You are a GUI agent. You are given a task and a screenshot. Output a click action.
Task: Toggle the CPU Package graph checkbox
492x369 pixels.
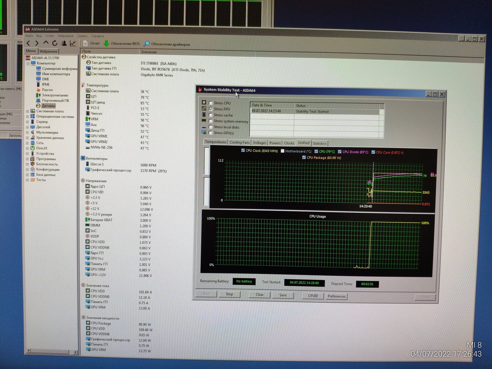[x=304, y=157]
